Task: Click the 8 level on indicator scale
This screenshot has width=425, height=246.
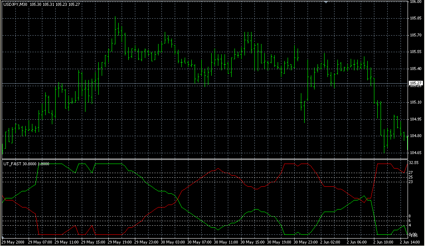Action: (410, 216)
